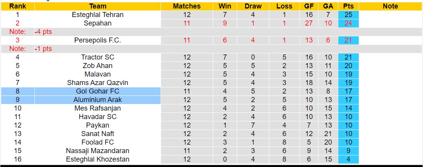Select the Shams Azar Qazvin team name
The width and height of the screenshot is (423, 167).
tap(98, 83)
